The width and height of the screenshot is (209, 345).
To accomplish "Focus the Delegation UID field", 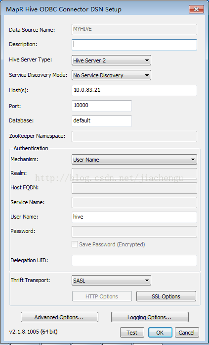I will pos(134,260).
